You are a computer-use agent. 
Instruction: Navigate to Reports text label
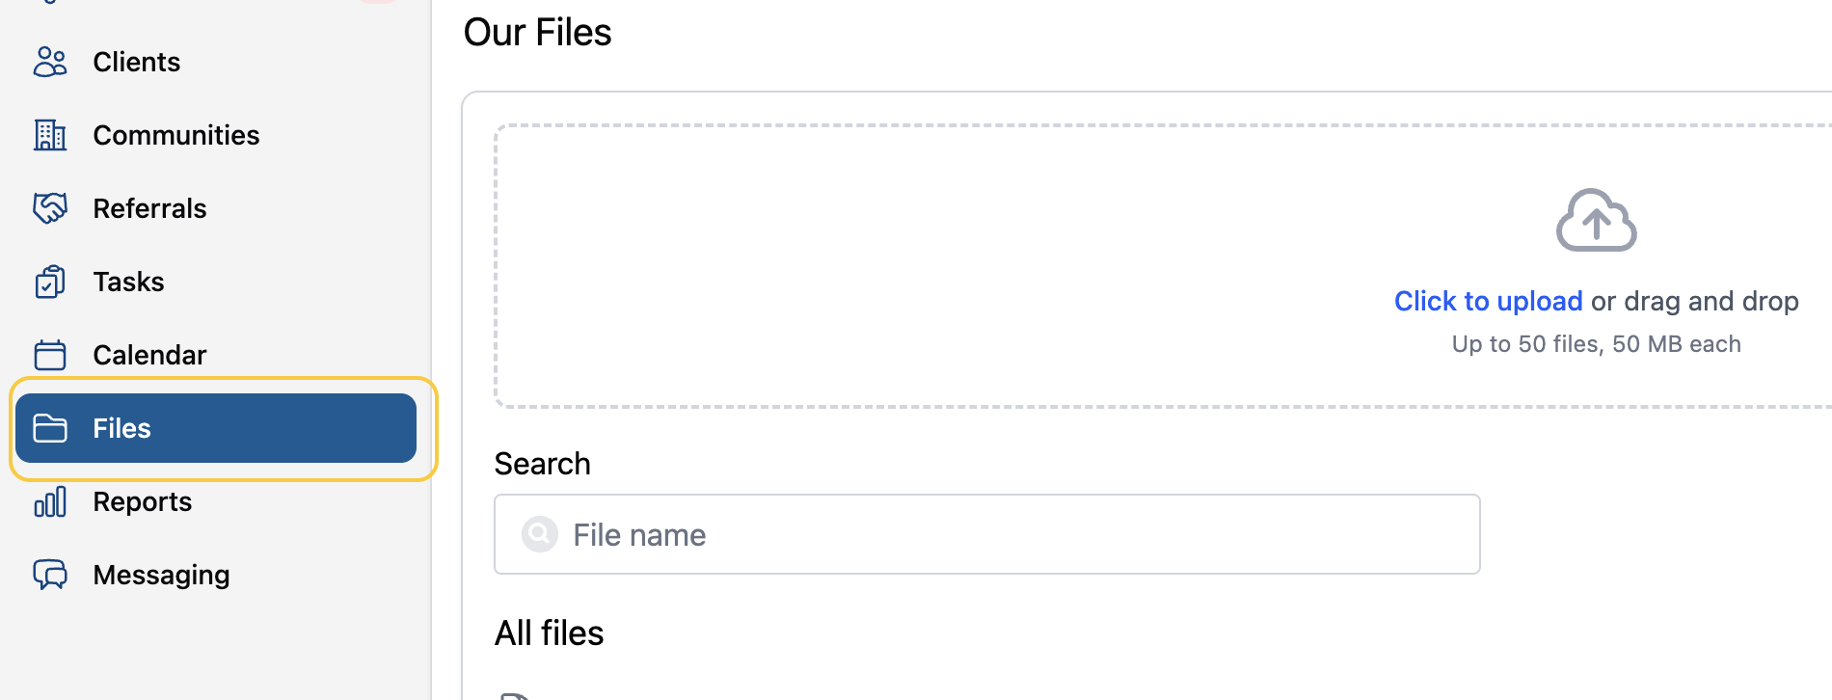(142, 501)
